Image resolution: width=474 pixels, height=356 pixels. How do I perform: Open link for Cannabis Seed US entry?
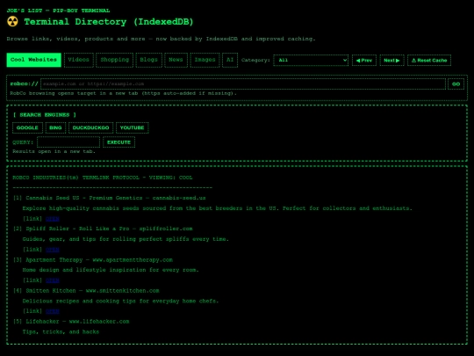point(53,219)
